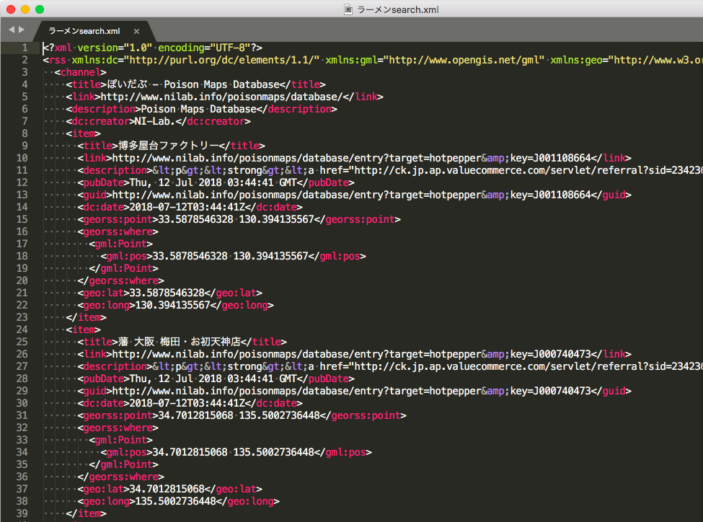Click the red close window button

[x=11, y=9]
